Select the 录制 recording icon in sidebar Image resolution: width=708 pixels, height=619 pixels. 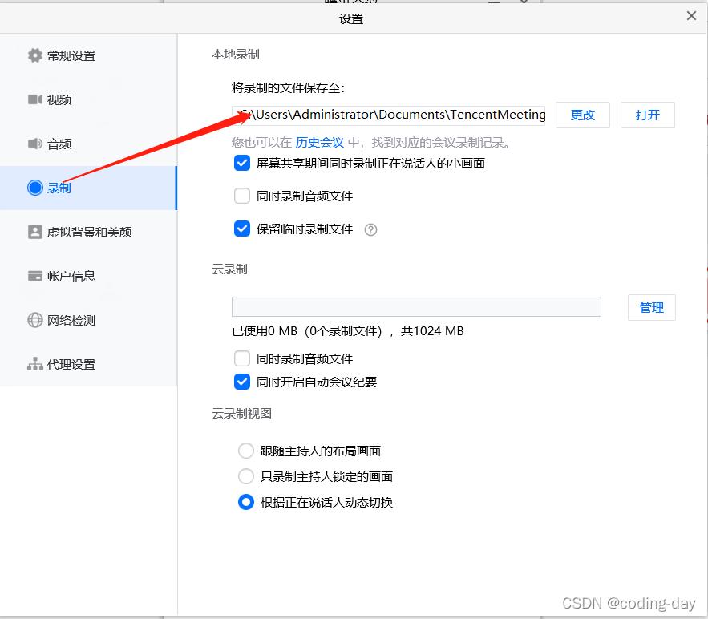point(35,188)
